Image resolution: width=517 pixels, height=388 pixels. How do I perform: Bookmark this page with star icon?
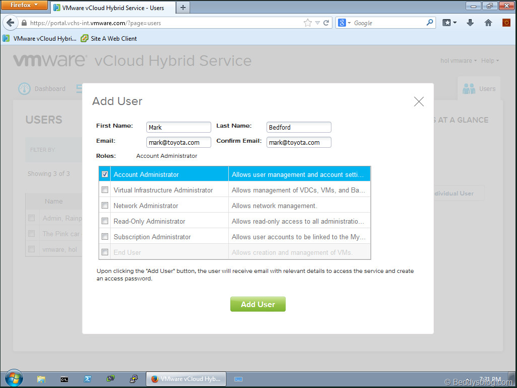tap(307, 23)
